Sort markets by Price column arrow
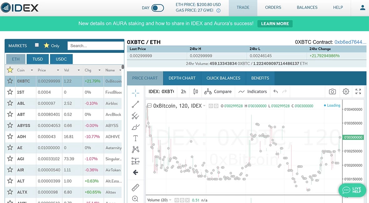Screen dimensions: 369x203 click(x=58, y=70)
